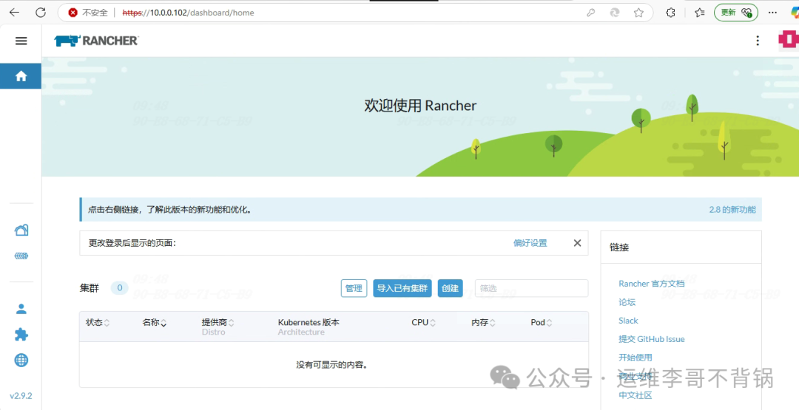799x410 pixels.
Task: Open the password key icon in address bar
Action: [591, 13]
